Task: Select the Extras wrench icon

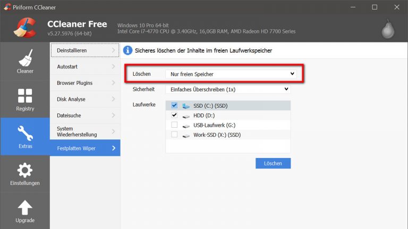Action: 25,133
